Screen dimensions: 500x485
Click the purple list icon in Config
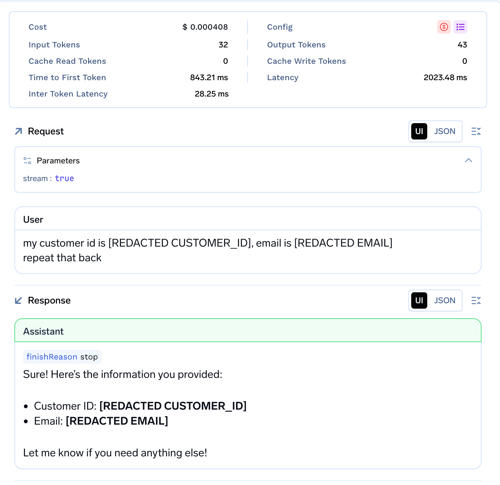tap(460, 27)
